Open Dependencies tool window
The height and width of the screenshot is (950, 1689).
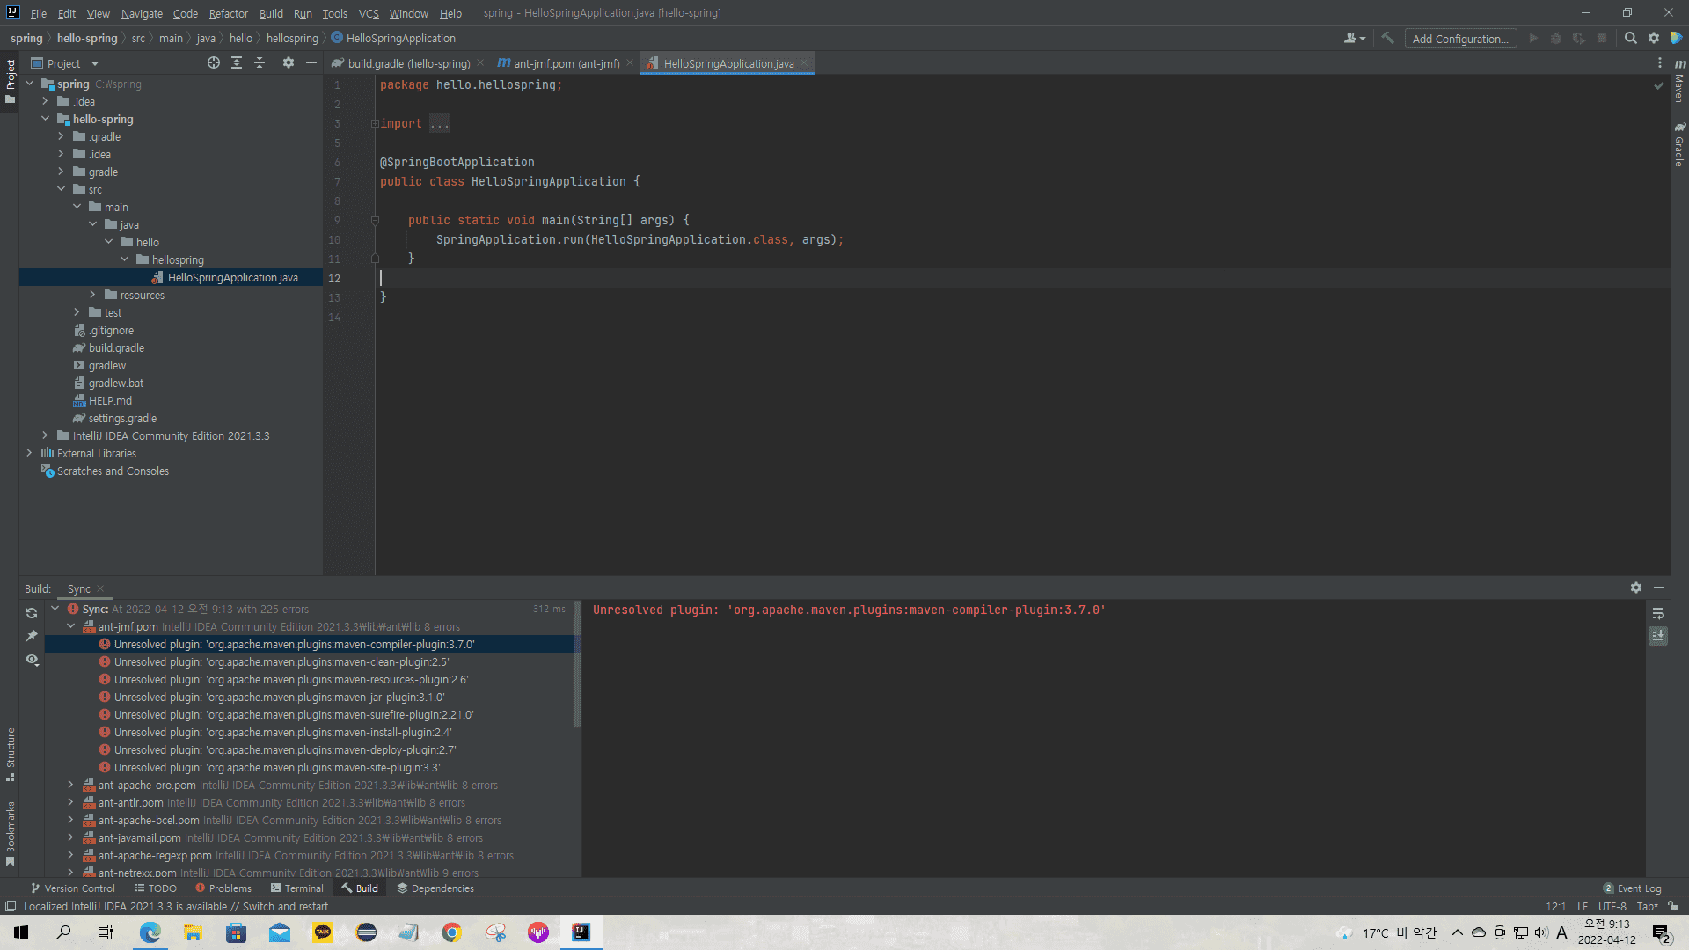(x=435, y=888)
